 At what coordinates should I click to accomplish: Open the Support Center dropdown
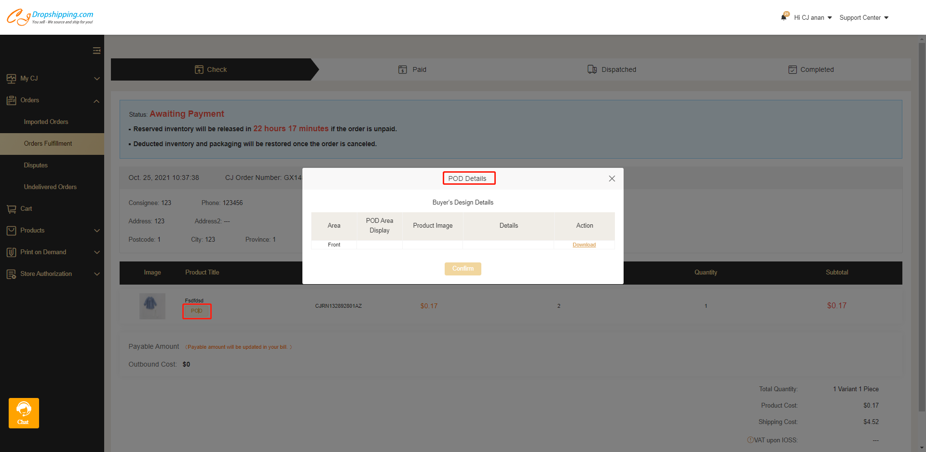pos(863,18)
